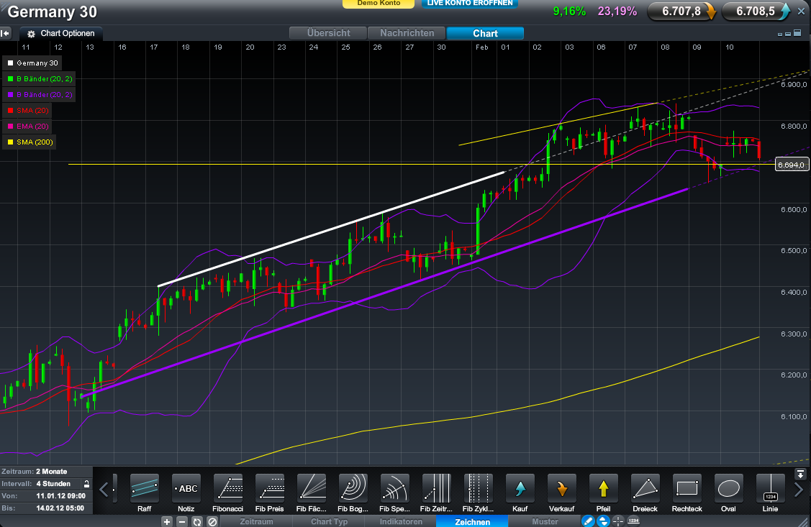Click the blue pencil edit icon
Image resolution: width=811 pixels, height=527 pixels.
point(587,521)
